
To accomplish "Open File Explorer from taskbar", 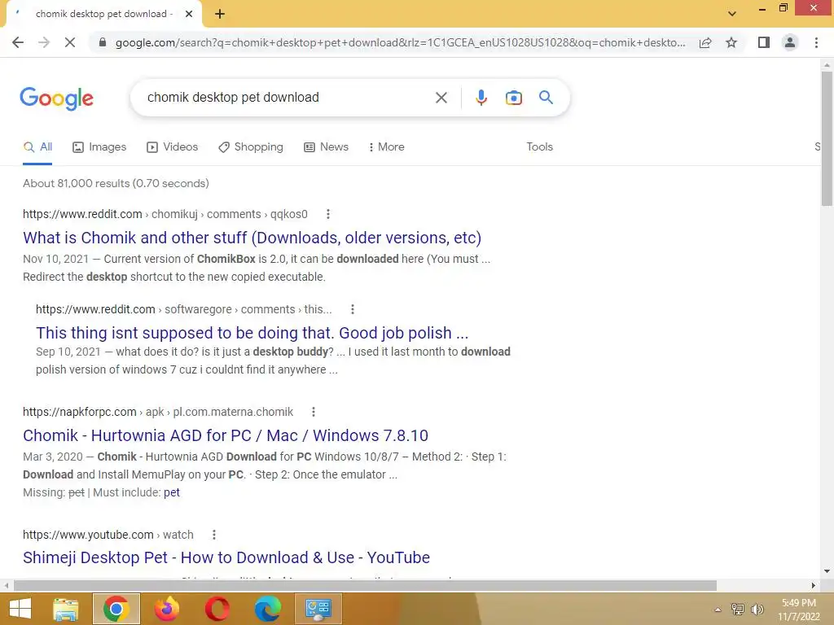I will pyautogui.click(x=65, y=609).
